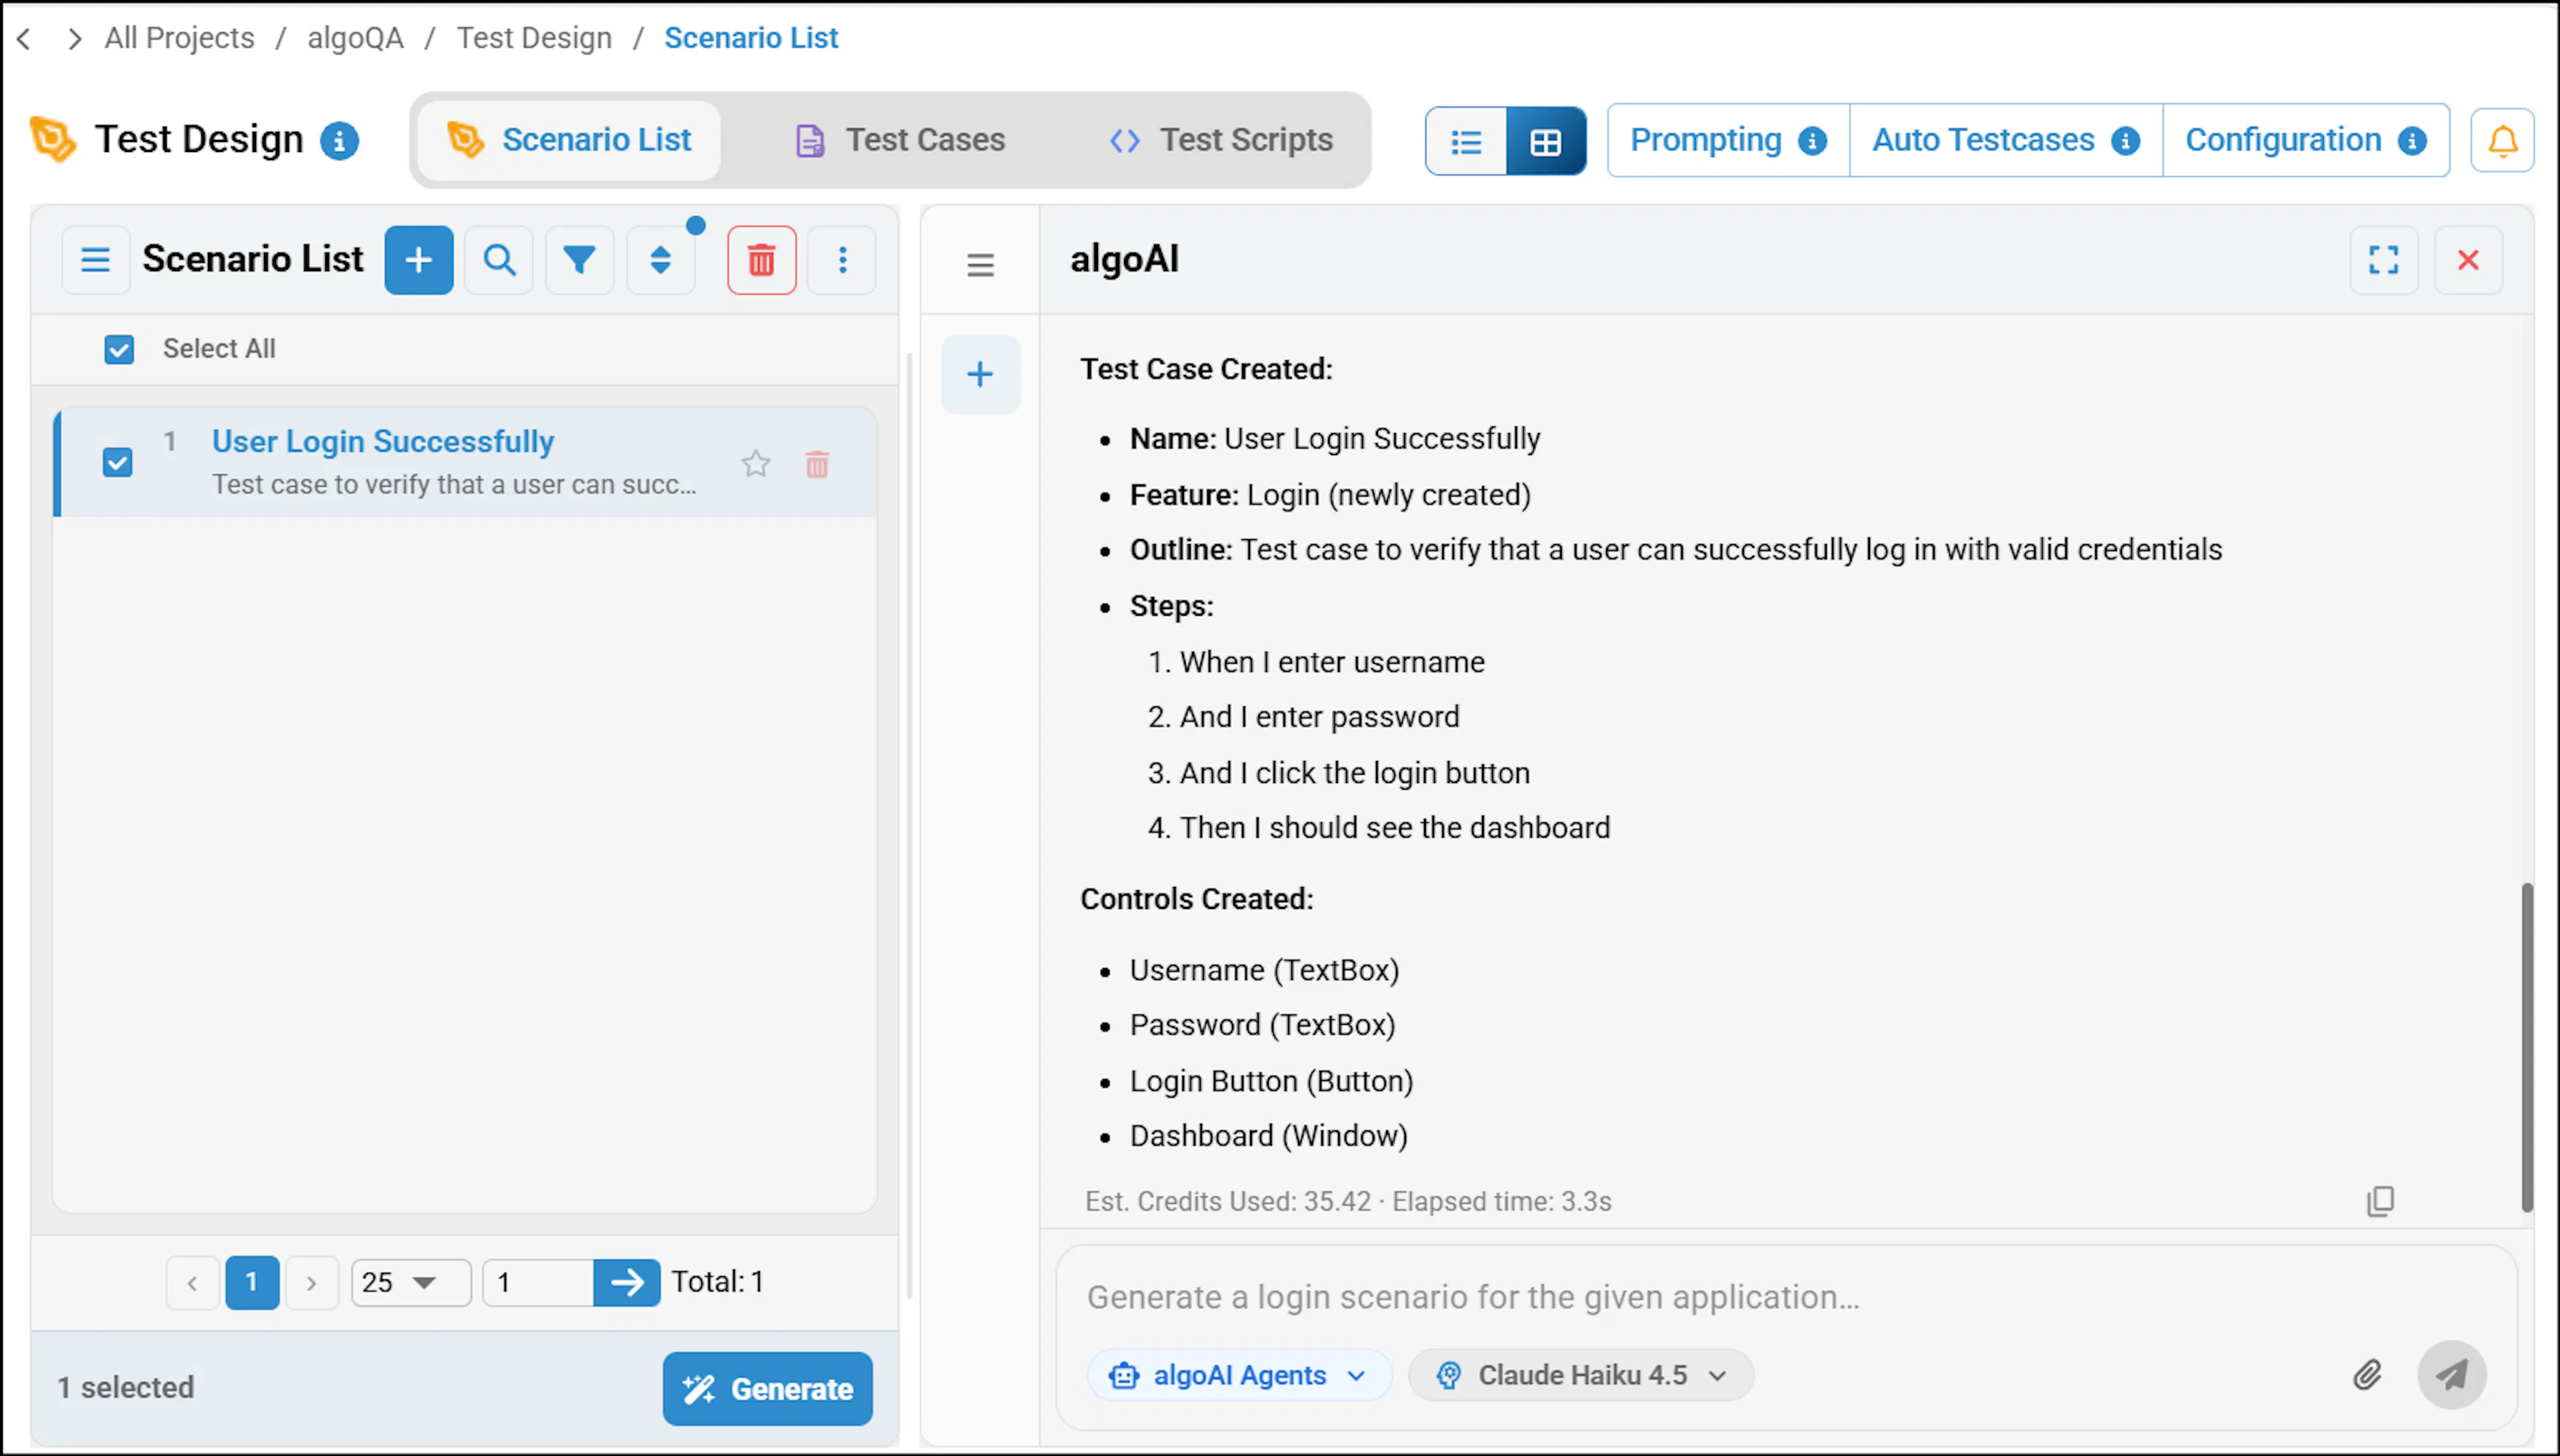
Task: Uncheck User Login Successfully checkbox
Action: point(117,462)
